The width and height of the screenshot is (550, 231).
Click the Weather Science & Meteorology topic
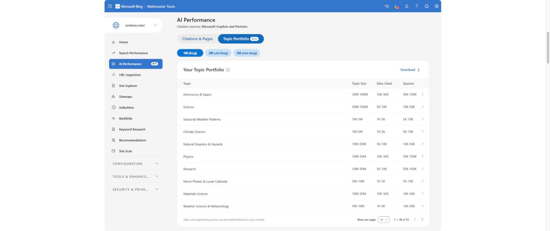click(x=206, y=206)
